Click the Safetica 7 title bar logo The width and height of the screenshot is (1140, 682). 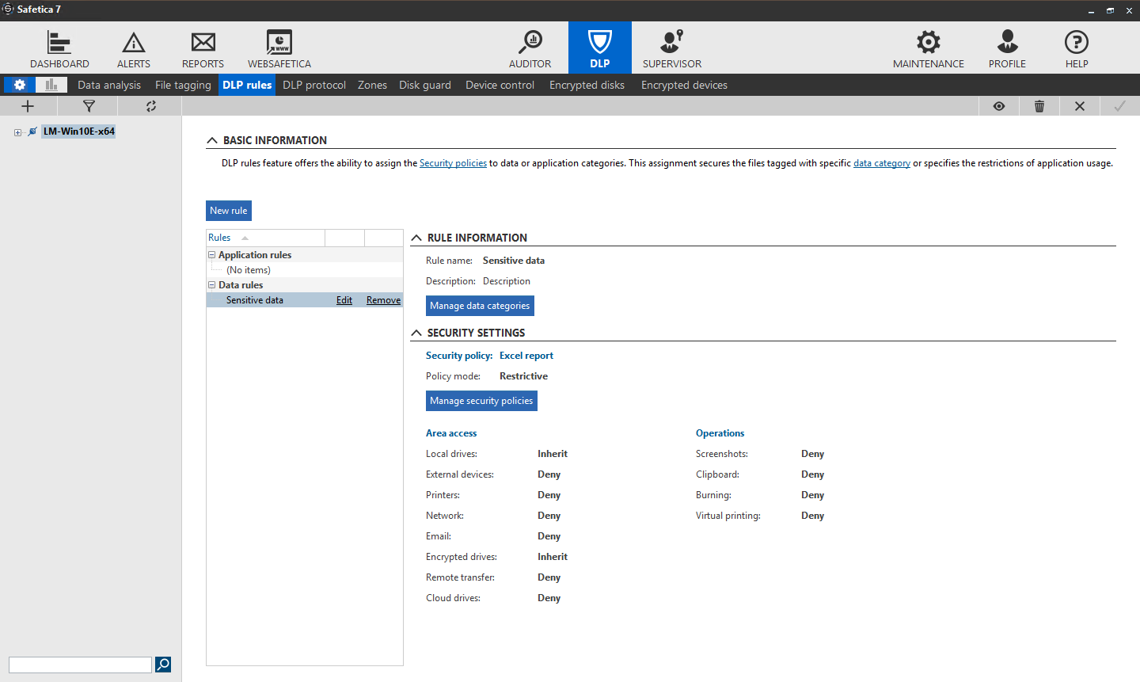[9, 10]
